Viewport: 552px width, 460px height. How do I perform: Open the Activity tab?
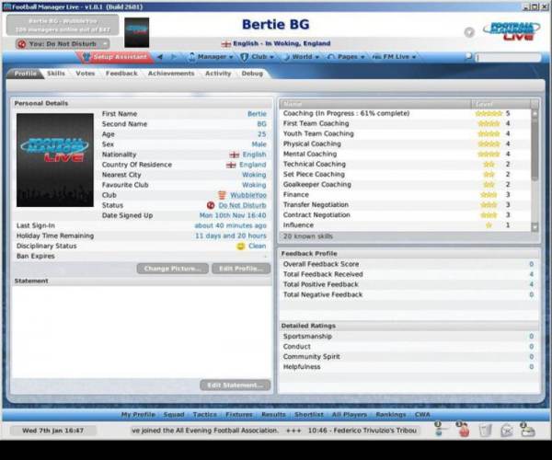[x=218, y=74]
